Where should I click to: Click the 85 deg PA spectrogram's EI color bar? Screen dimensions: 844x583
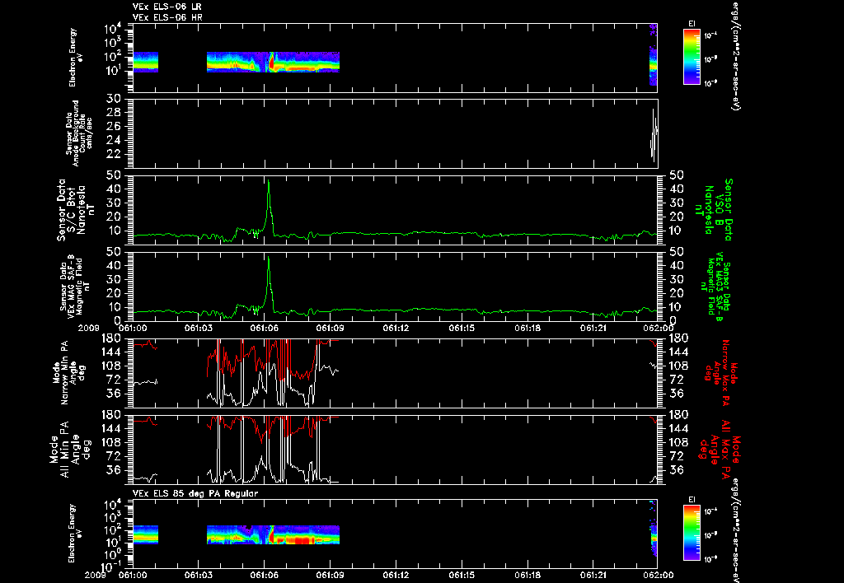tap(692, 533)
